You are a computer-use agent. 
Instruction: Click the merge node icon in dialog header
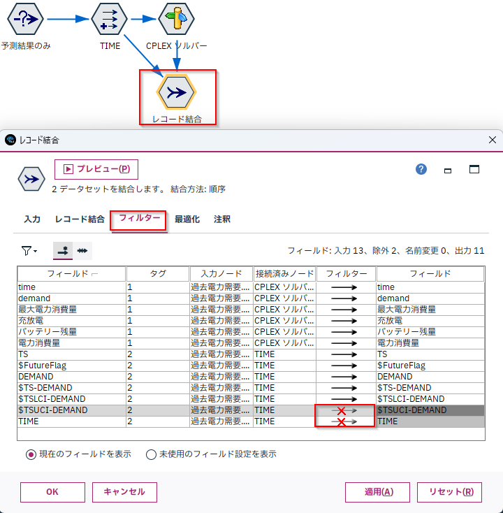[31, 179]
